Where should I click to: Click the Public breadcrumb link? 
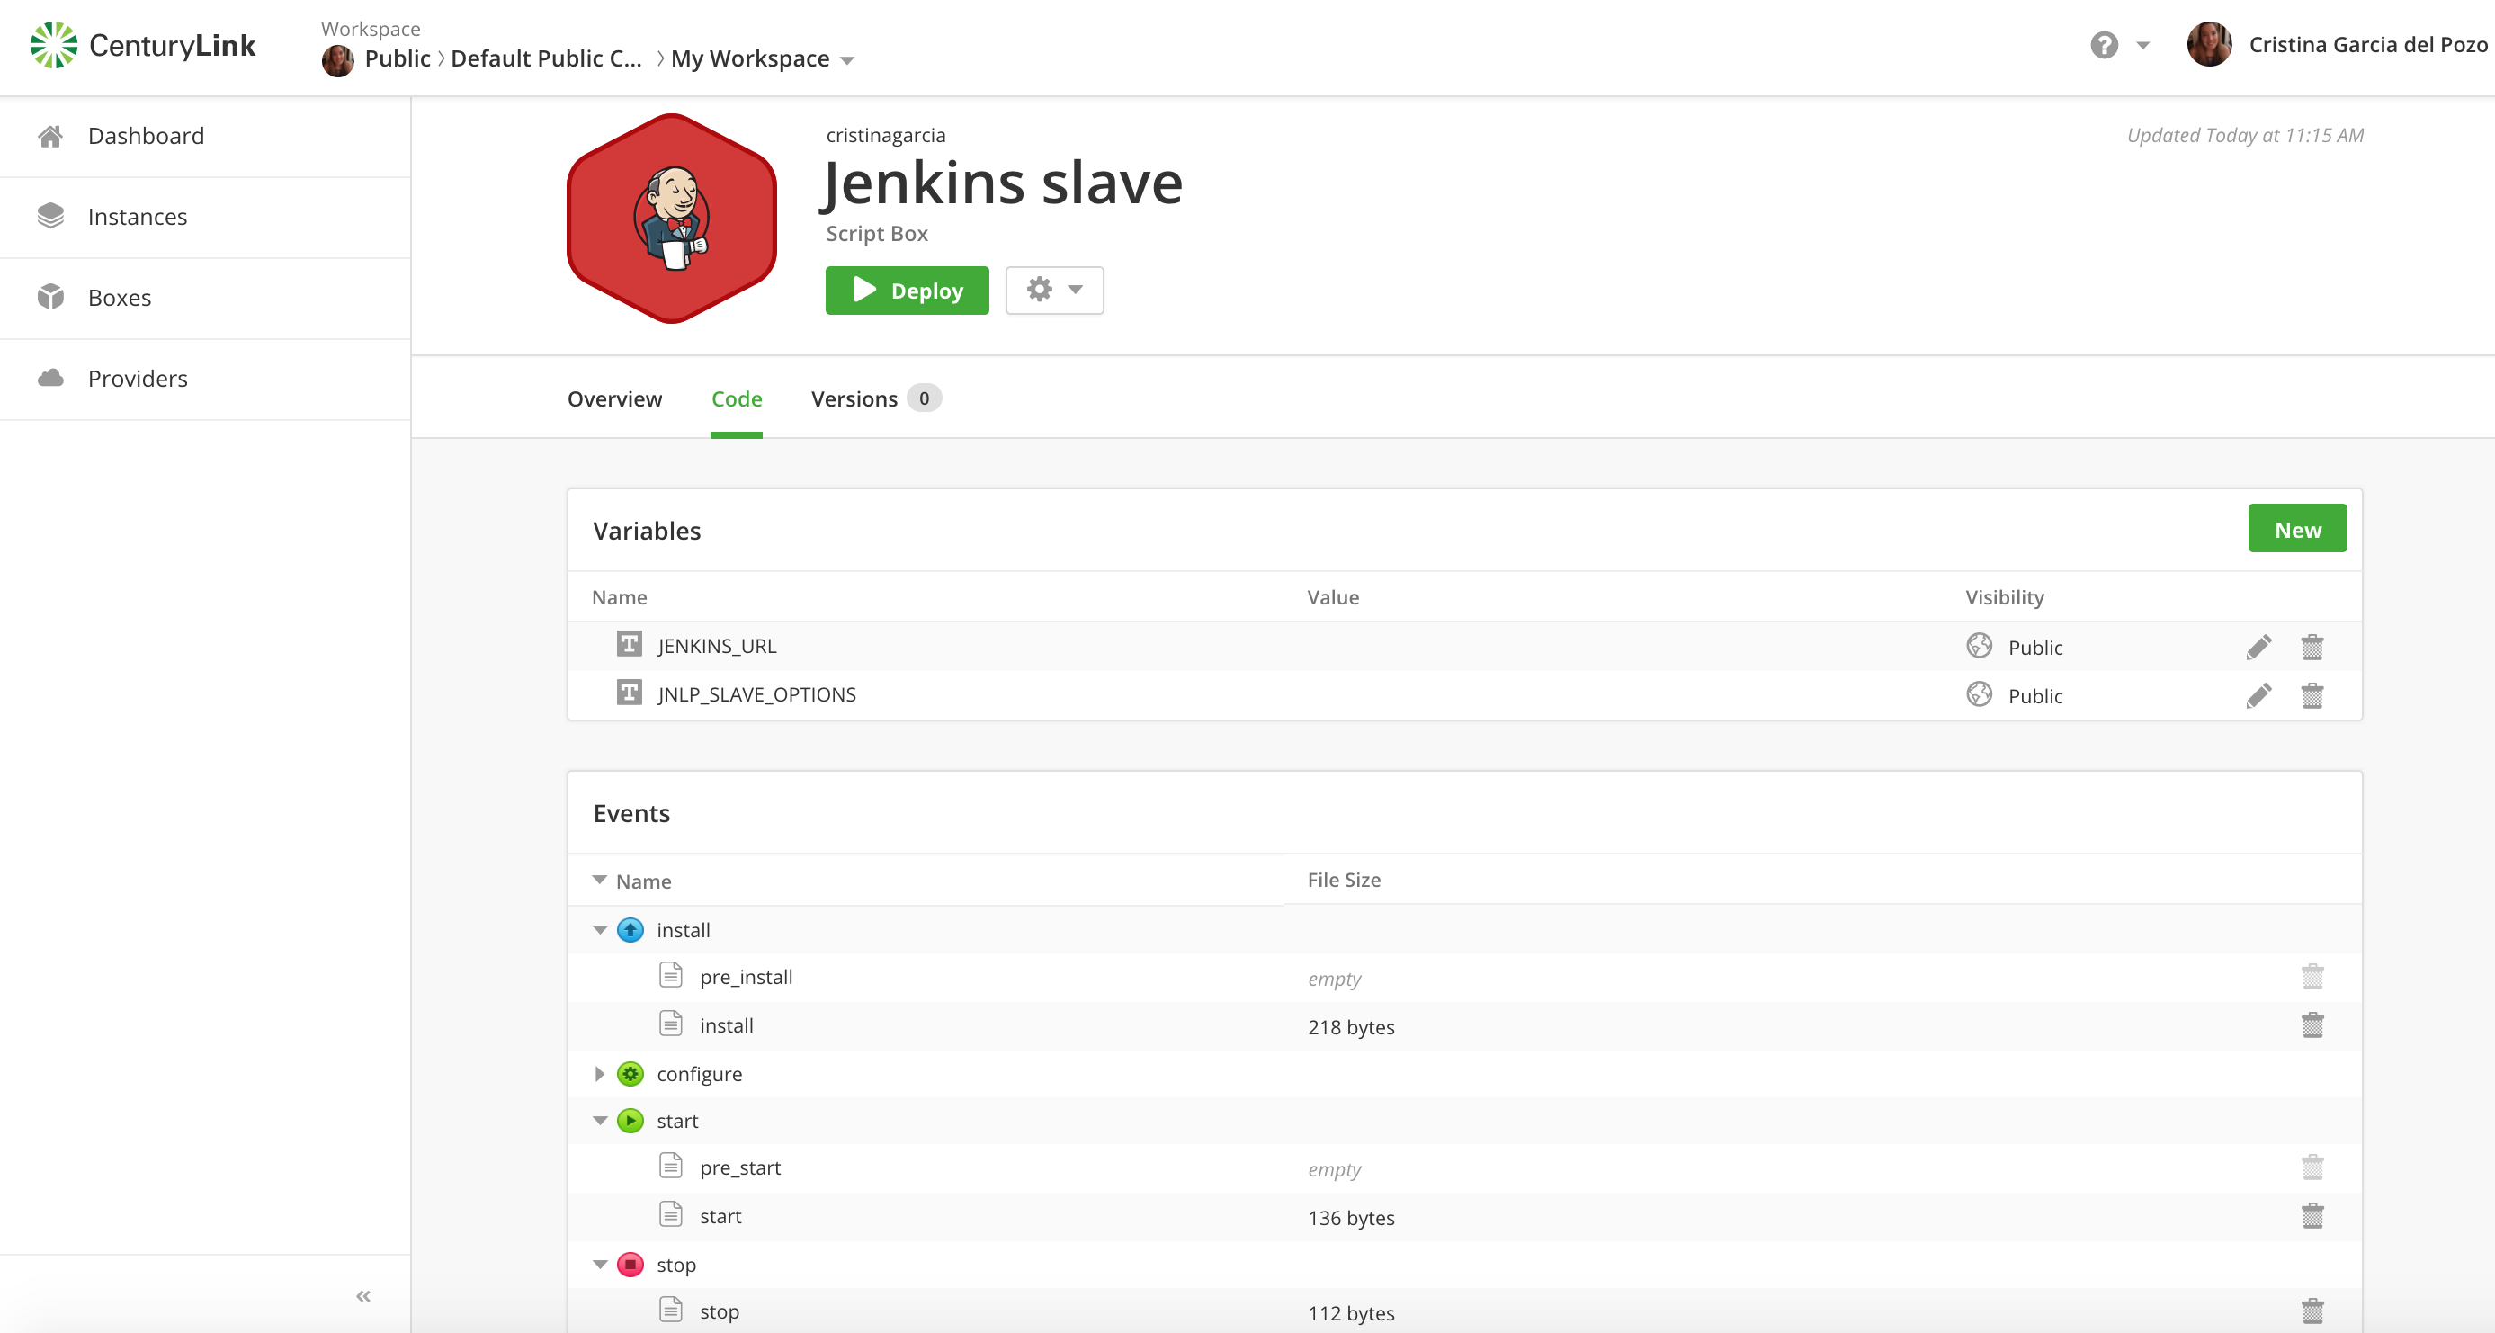(398, 59)
